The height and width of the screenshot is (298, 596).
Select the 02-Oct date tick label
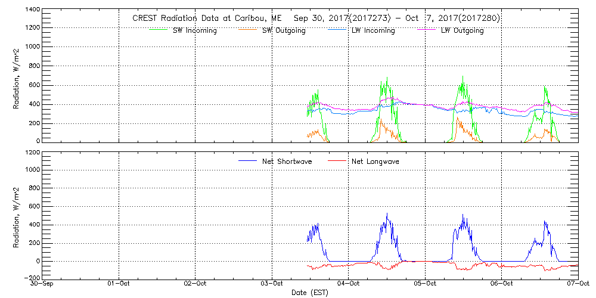pyautogui.click(x=195, y=284)
